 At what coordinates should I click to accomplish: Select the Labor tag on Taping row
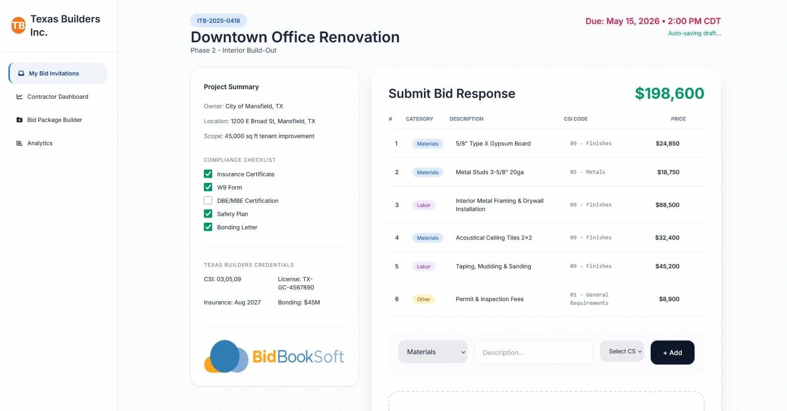(423, 267)
